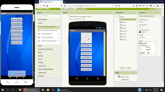Viewport: 165px width, 92px height.
Task: Open Firefox library icon
Action: point(137,6)
